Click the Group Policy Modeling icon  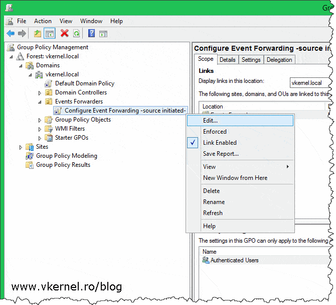point(30,156)
